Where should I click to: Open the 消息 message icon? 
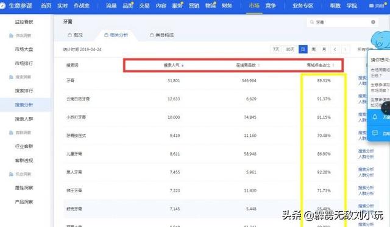pos(371,5)
